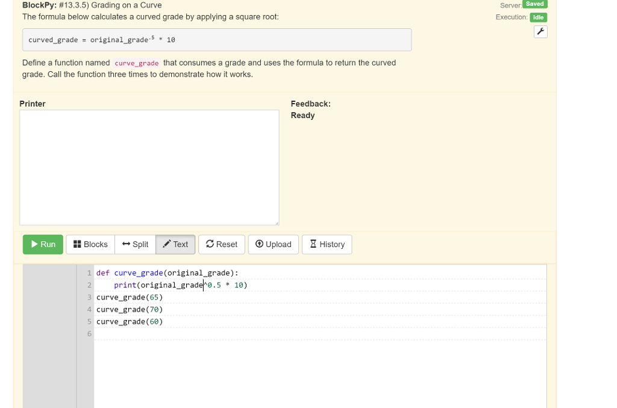Click curve_grade(60) on line 5
Viewport: 617px width, 408px height.
coord(130,321)
